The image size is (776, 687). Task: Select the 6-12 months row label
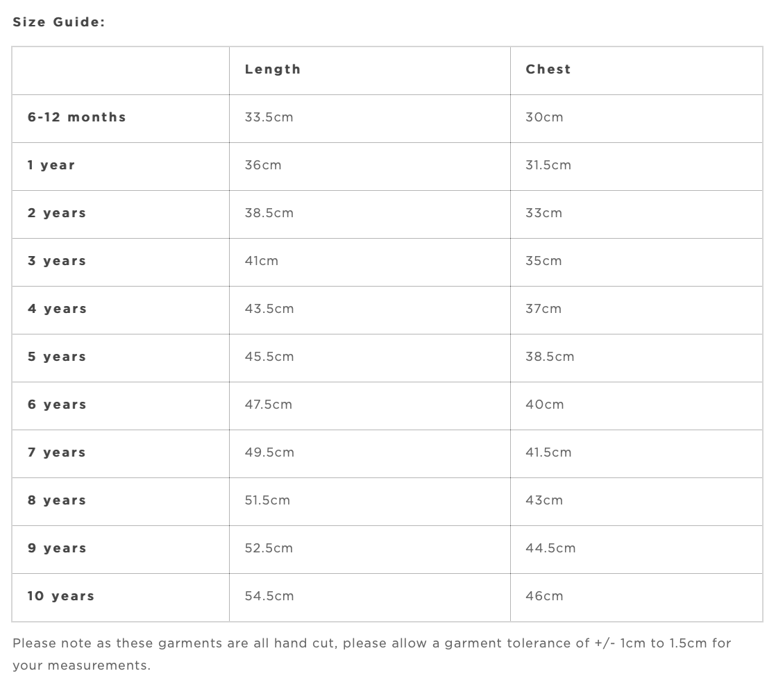point(77,117)
